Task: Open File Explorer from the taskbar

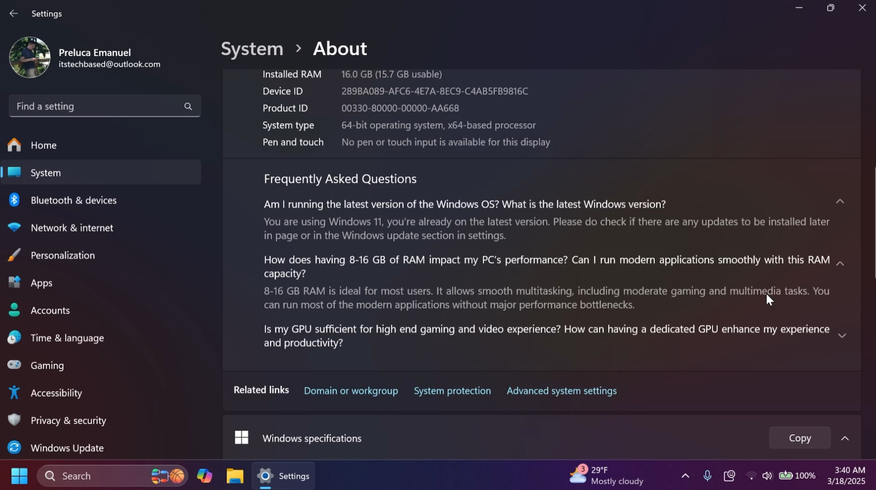Action: coord(235,476)
